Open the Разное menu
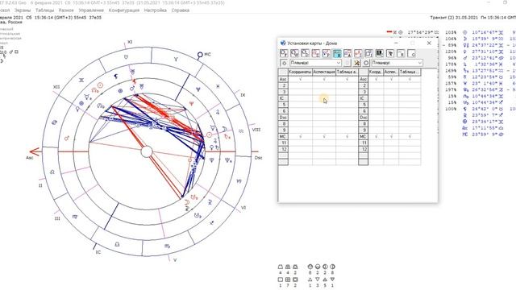 click(x=66, y=10)
